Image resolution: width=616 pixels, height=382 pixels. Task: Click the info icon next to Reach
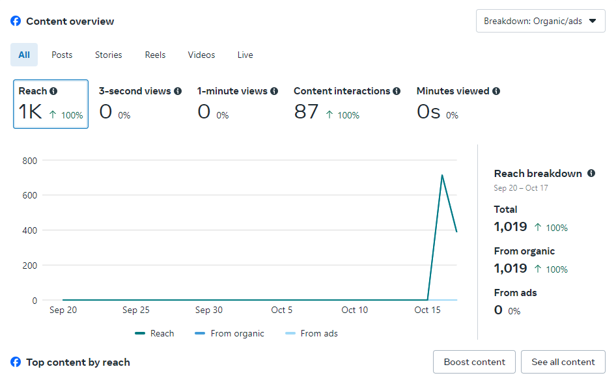point(53,92)
